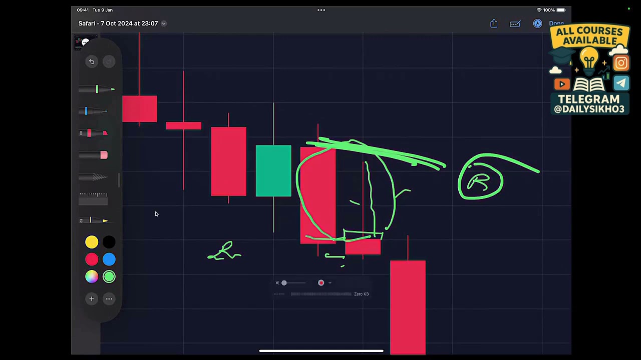641x360 pixels.
Task: Choose the selected green color swatch
Action: (109, 276)
